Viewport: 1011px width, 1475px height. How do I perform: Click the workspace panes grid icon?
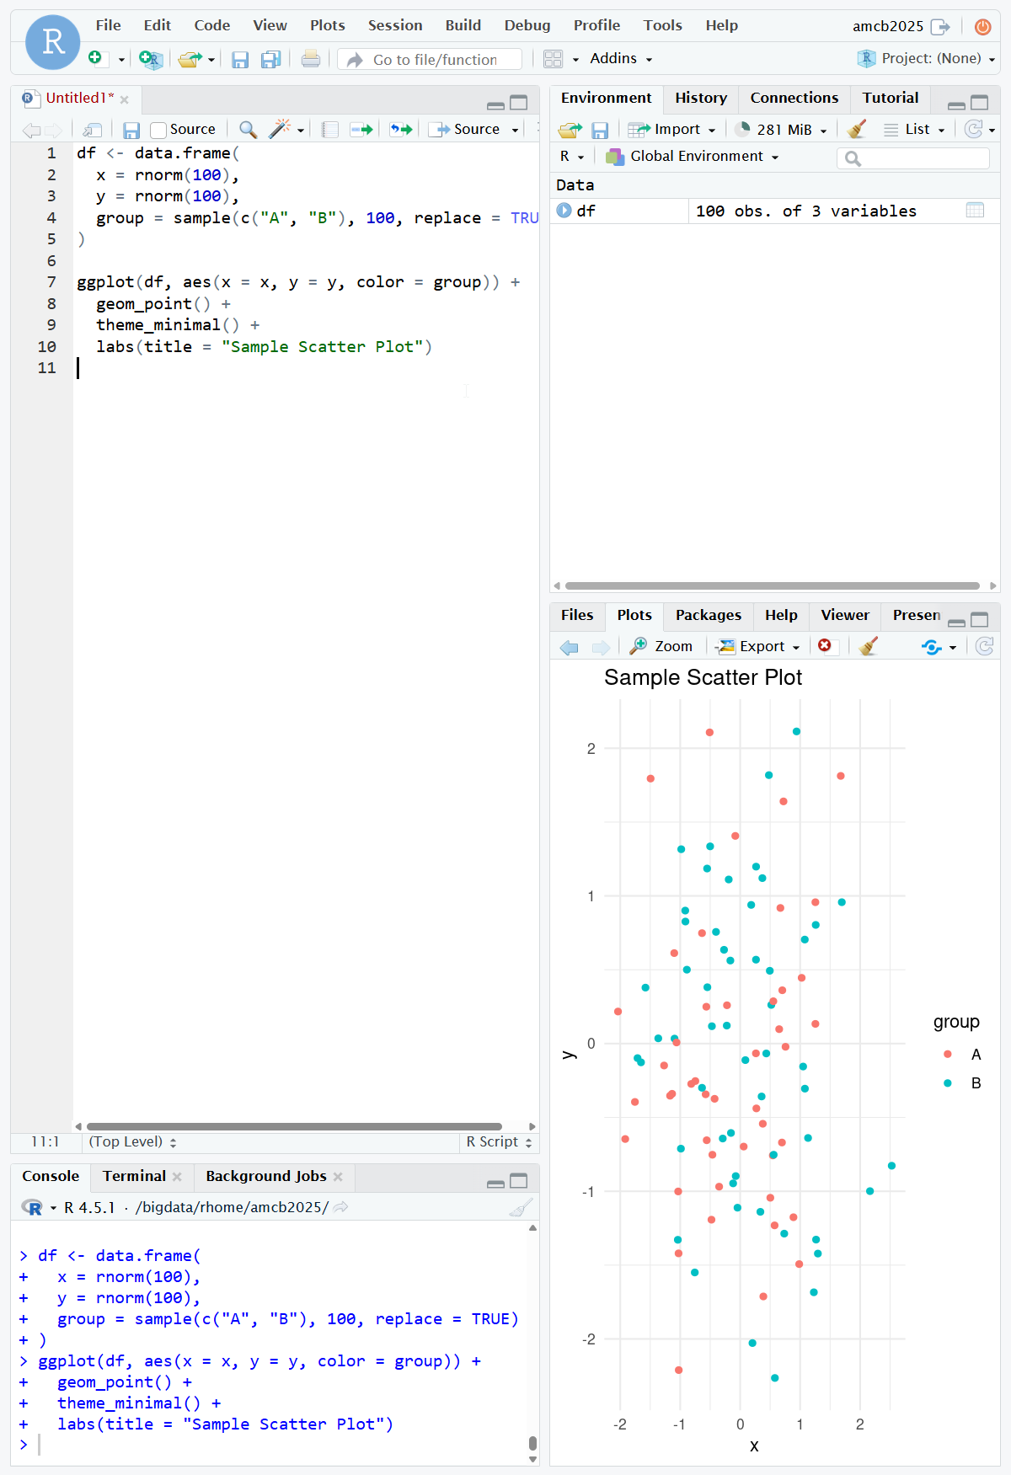coord(553,59)
